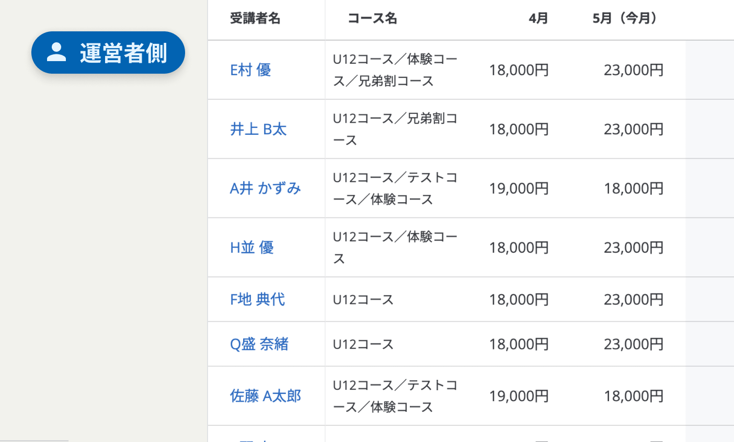Screen dimensions: 734x442
Task: Click the course cell in 井上 B太's row
Action: tap(395, 129)
